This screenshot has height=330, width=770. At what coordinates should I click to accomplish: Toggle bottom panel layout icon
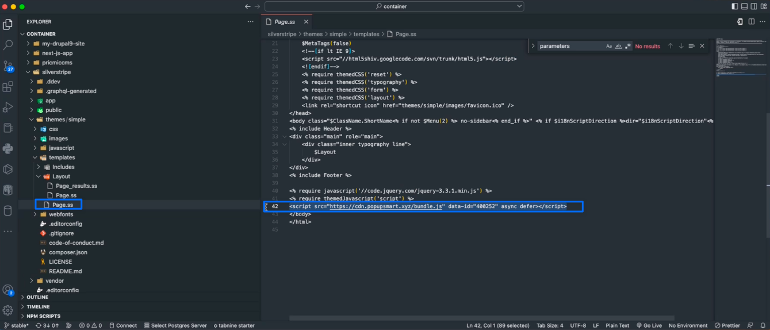(x=745, y=6)
